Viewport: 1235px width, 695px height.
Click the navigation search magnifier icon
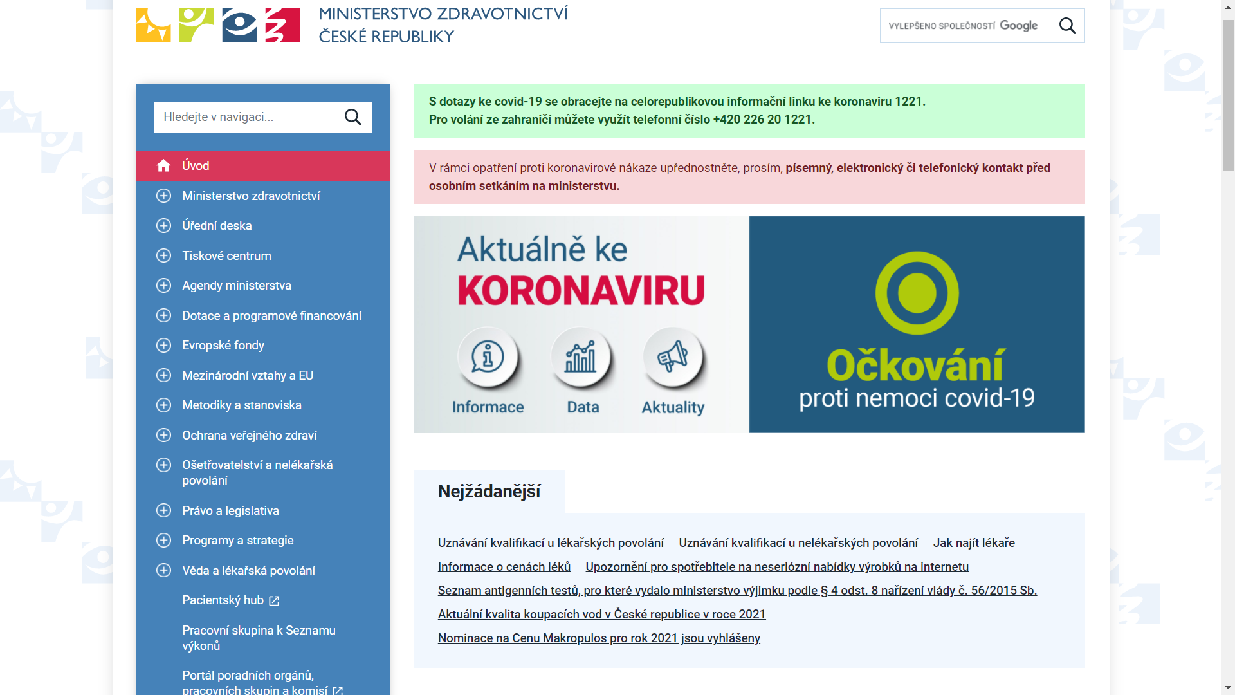(353, 117)
